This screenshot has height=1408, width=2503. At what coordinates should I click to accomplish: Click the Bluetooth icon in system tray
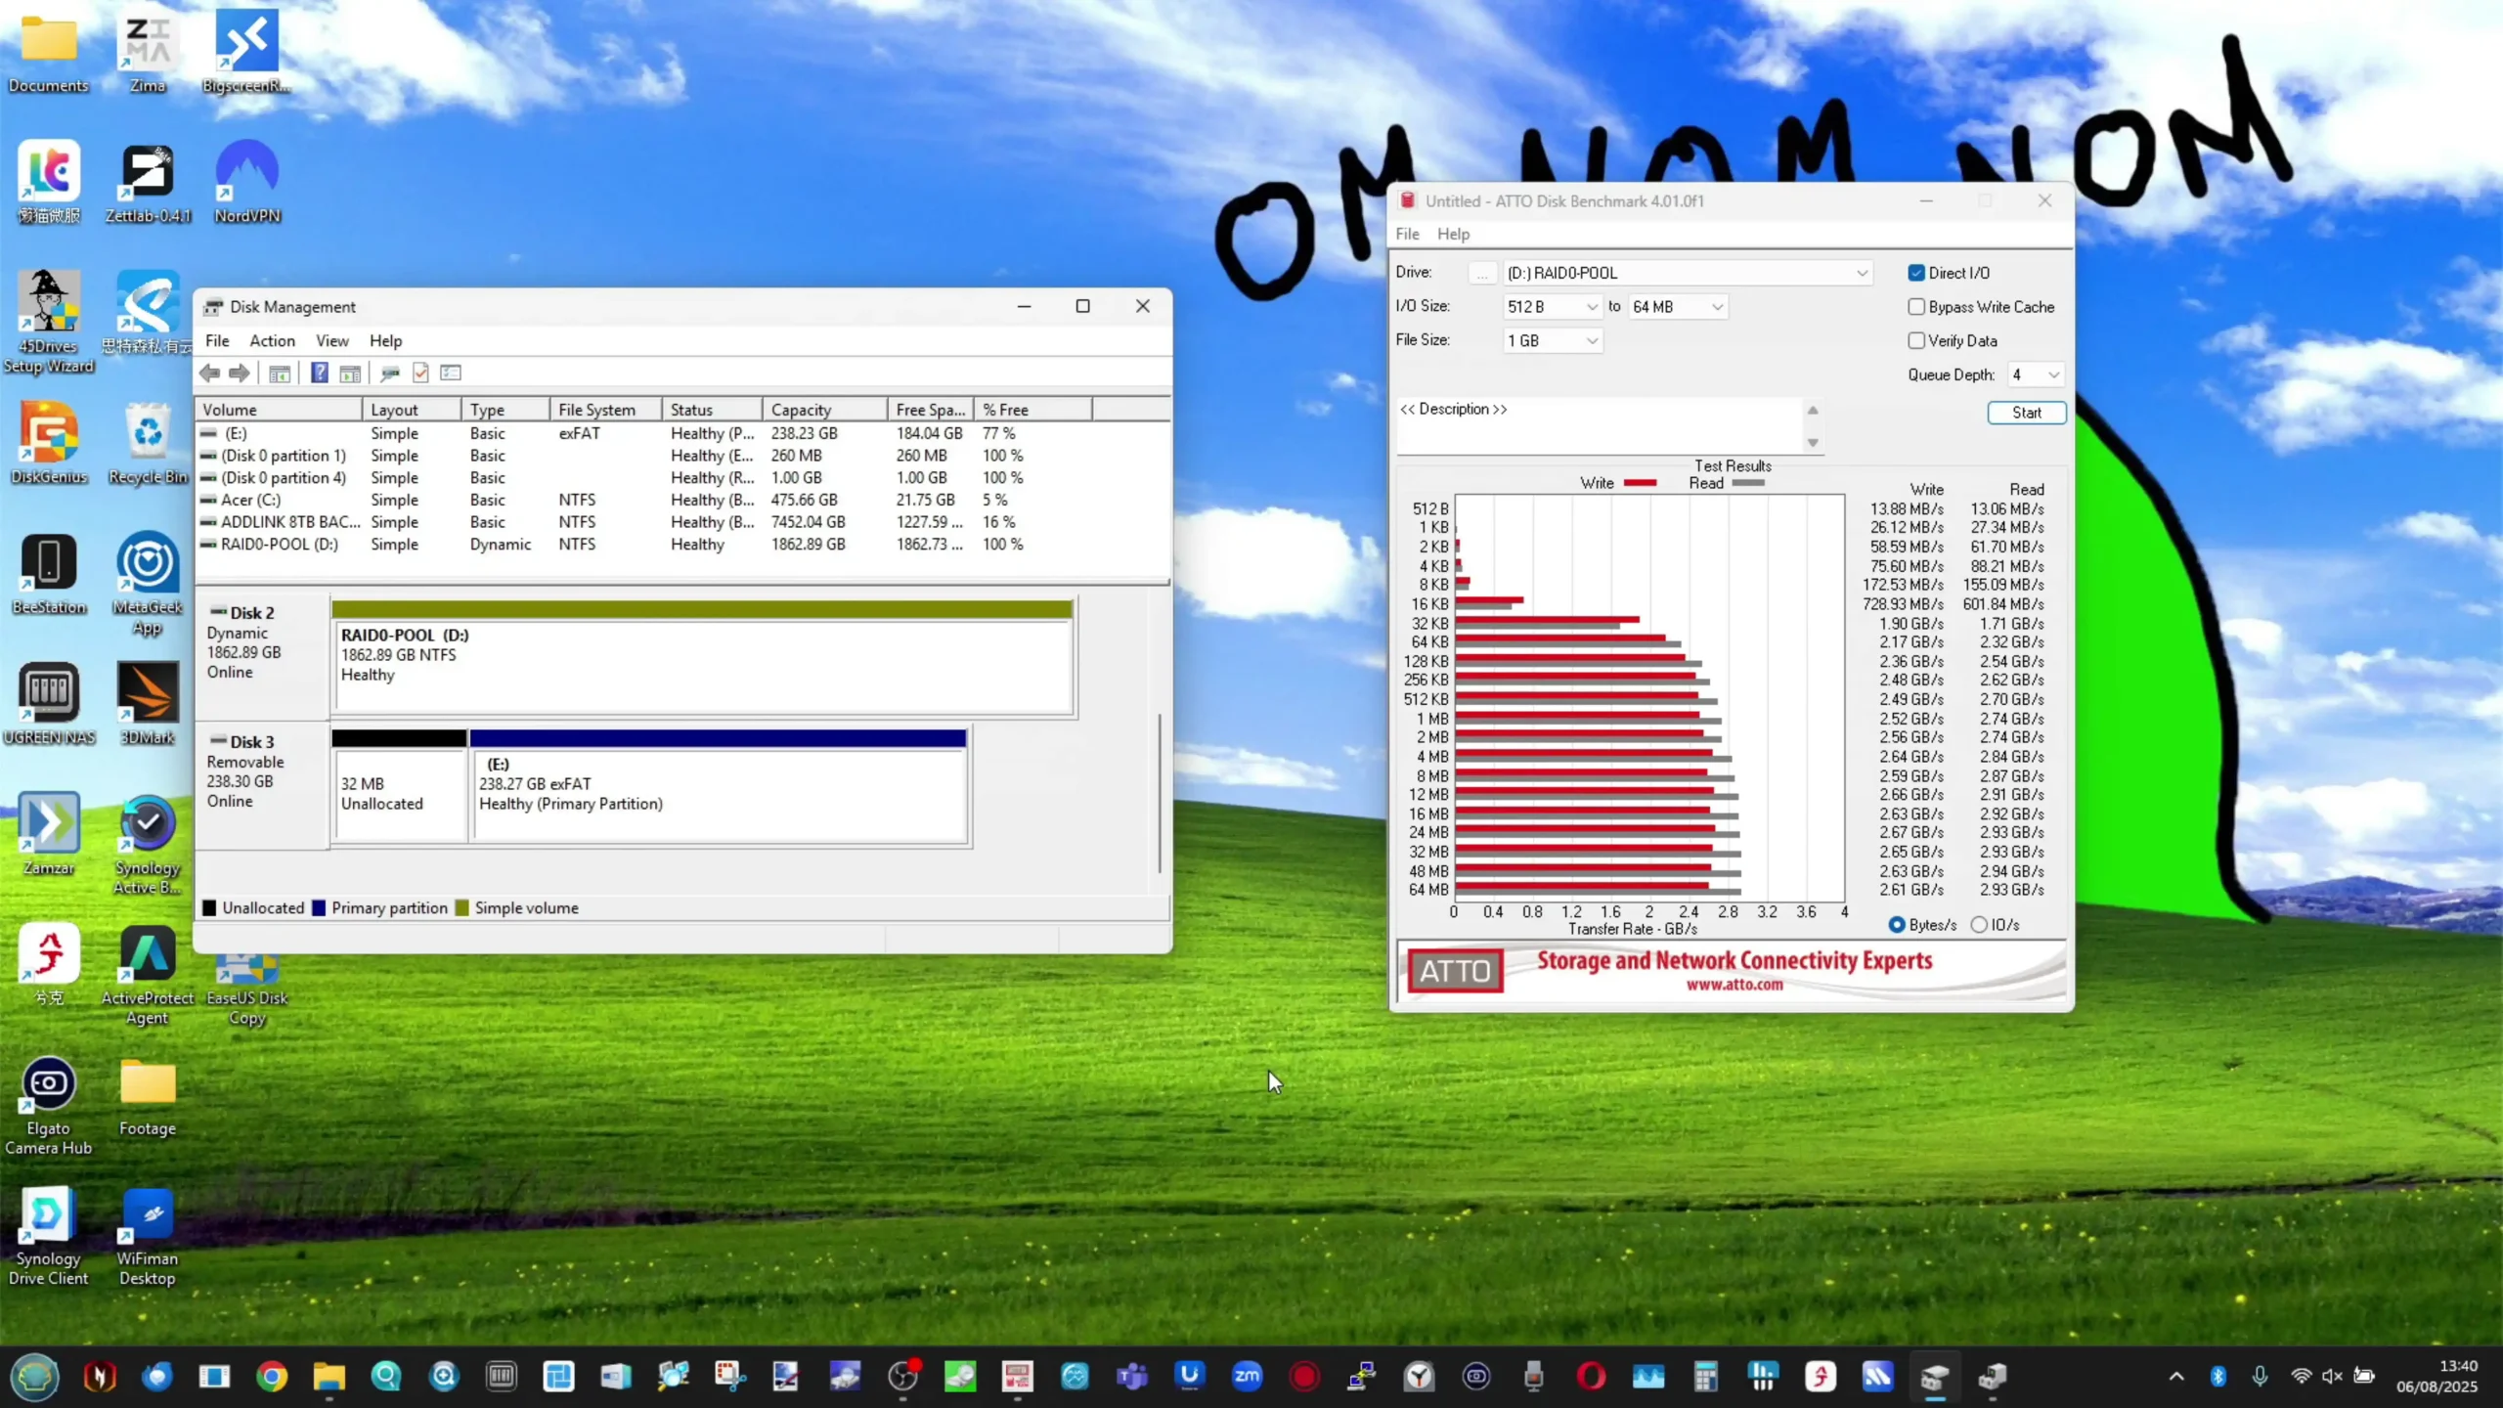pos(2218,1377)
